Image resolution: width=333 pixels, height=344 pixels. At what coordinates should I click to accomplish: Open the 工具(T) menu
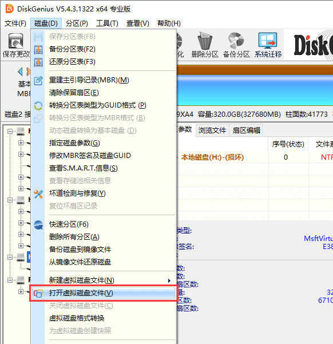pos(107,23)
